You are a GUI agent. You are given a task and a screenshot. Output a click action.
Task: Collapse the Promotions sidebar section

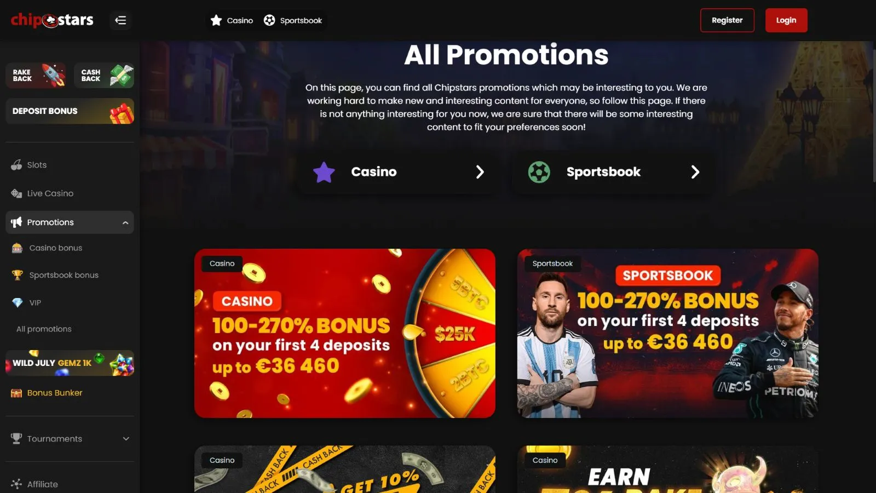pos(125,222)
